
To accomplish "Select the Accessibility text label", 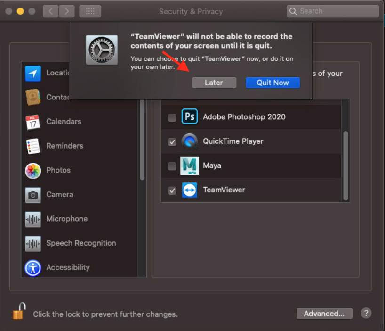I will (68, 267).
